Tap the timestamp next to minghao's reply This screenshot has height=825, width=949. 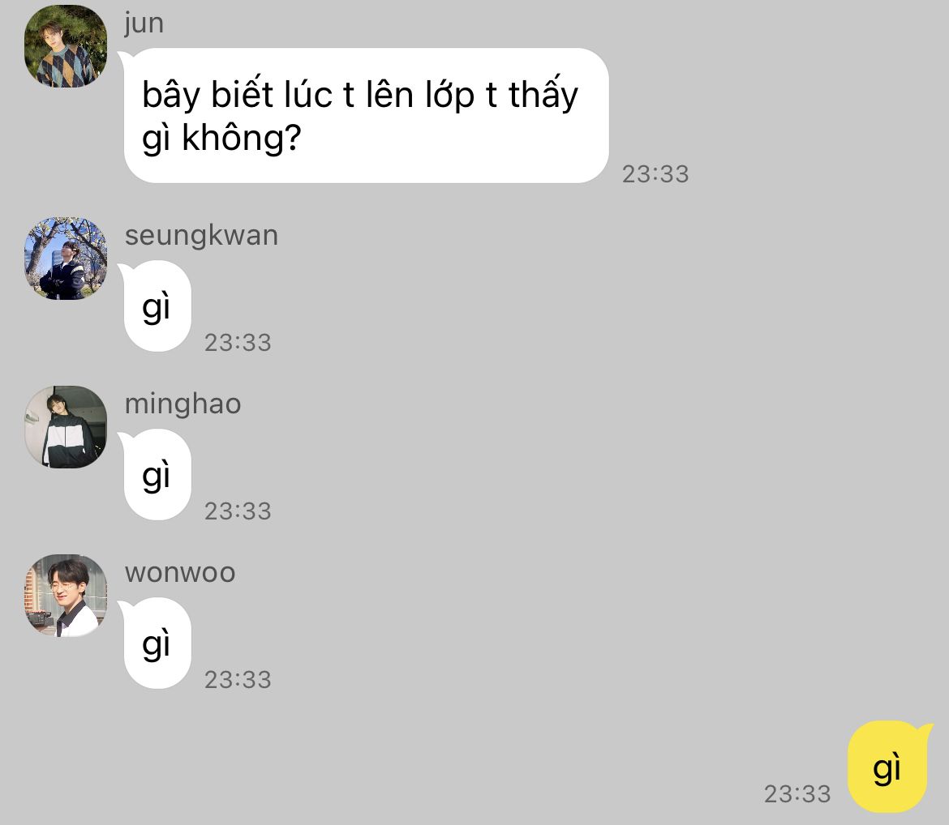(x=238, y=511)
